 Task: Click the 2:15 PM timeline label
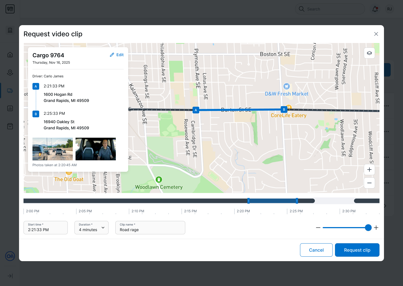pos(190,211)
